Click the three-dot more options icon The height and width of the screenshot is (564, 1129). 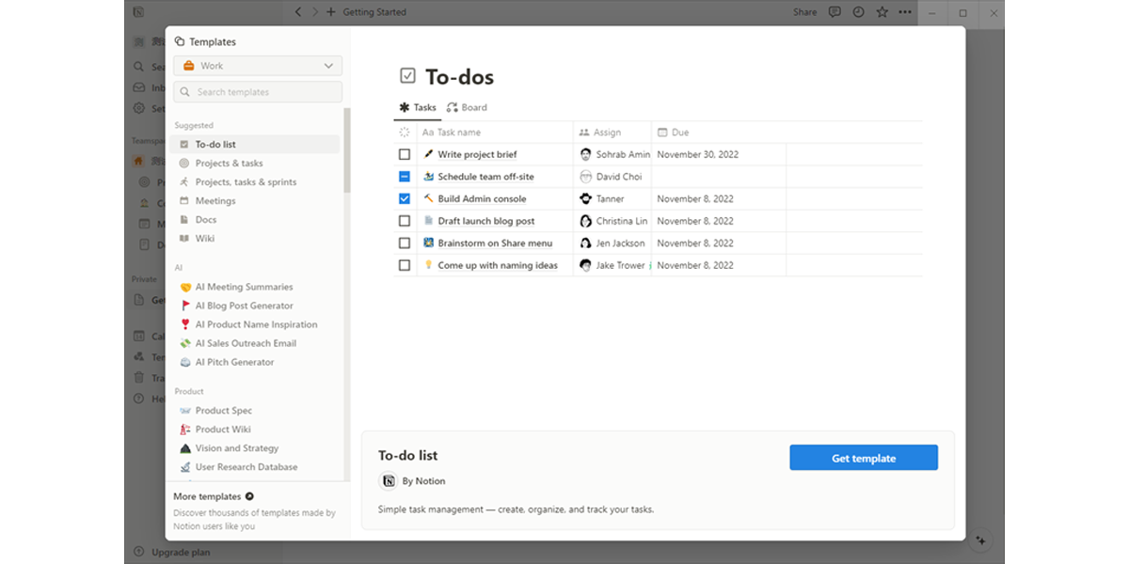pos(905,12)
